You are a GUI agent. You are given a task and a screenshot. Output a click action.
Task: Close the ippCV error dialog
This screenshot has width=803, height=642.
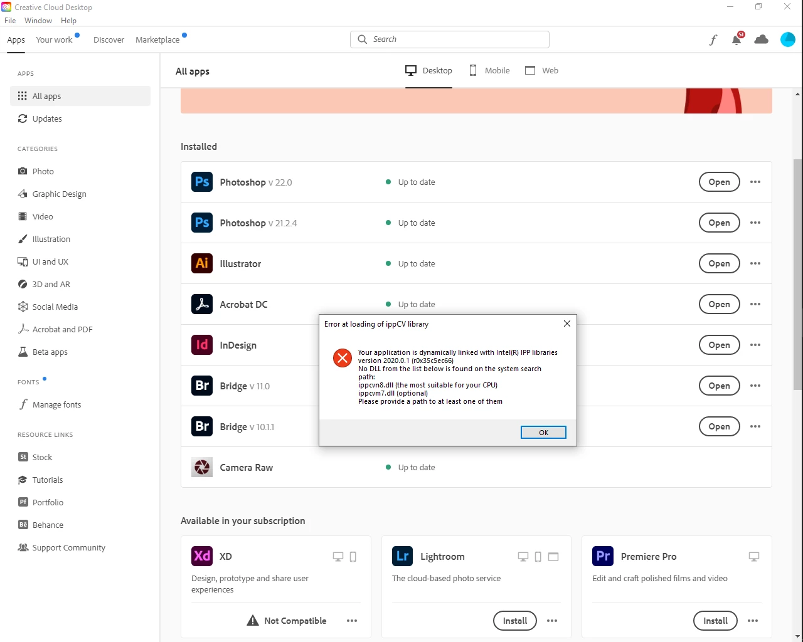567,324
